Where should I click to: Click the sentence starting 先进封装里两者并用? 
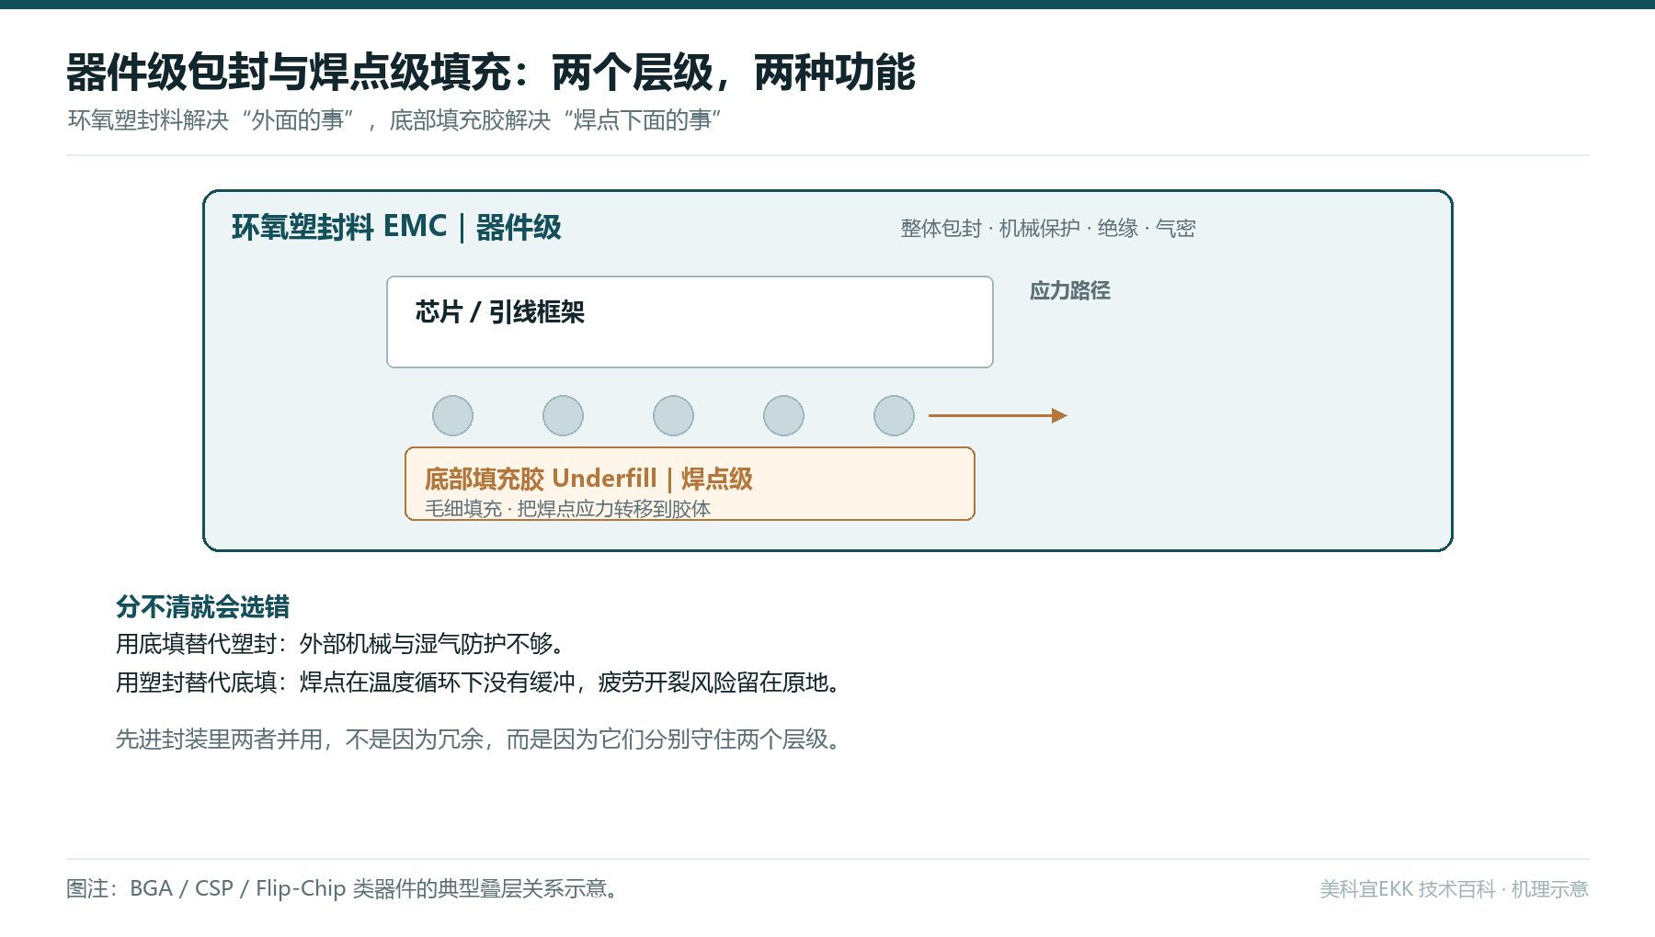pyautogui.click(x=478, y=739)
